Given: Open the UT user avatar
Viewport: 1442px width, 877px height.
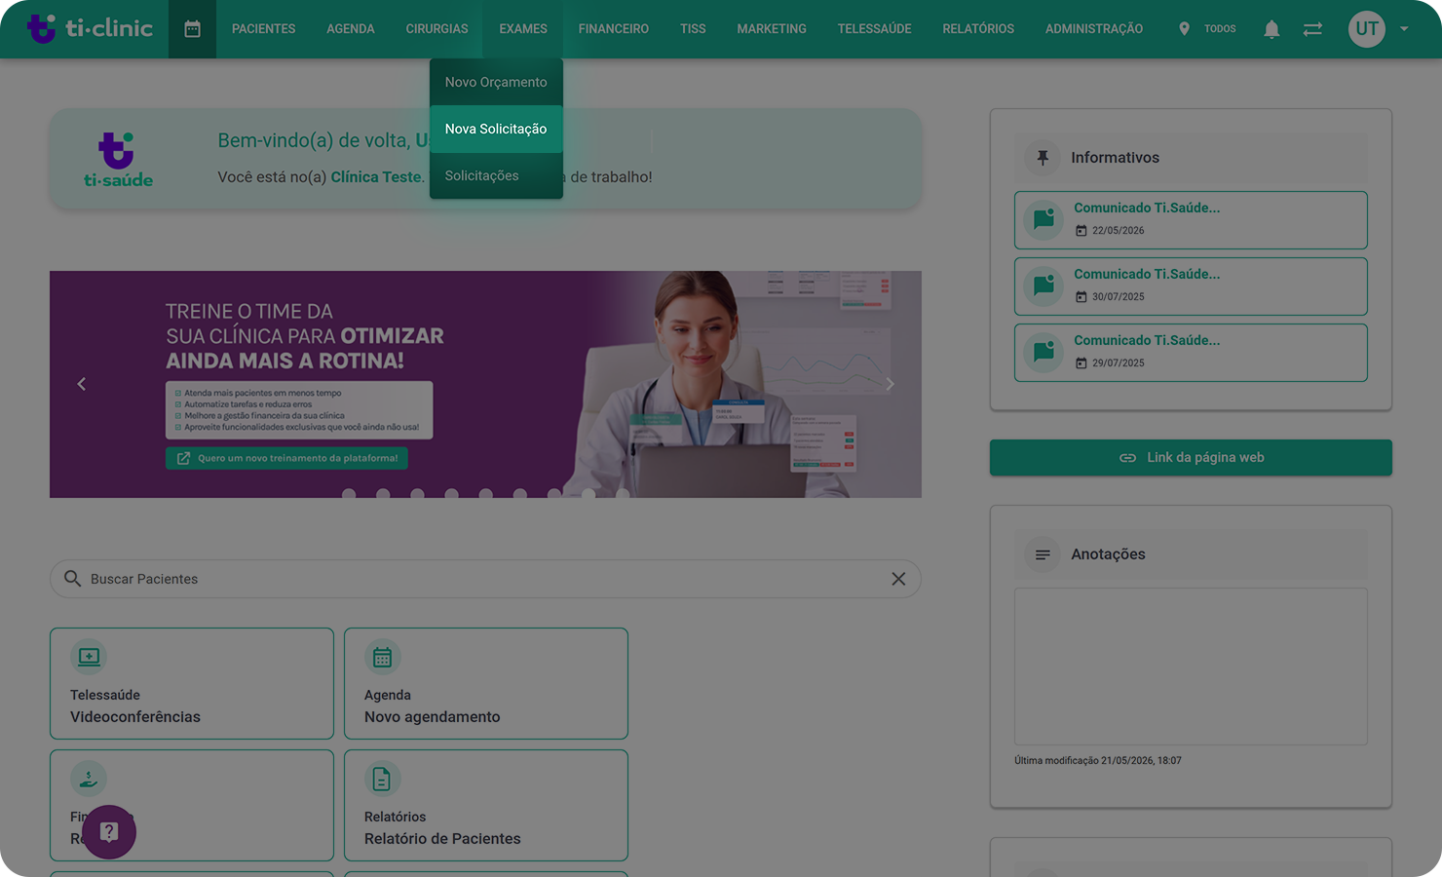Looking at the screenshot, I should tap(1367, 29).
